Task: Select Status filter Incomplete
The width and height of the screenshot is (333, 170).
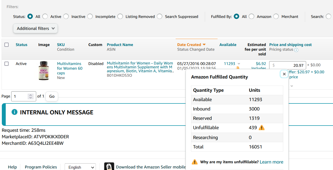Action: click(90, 16)
